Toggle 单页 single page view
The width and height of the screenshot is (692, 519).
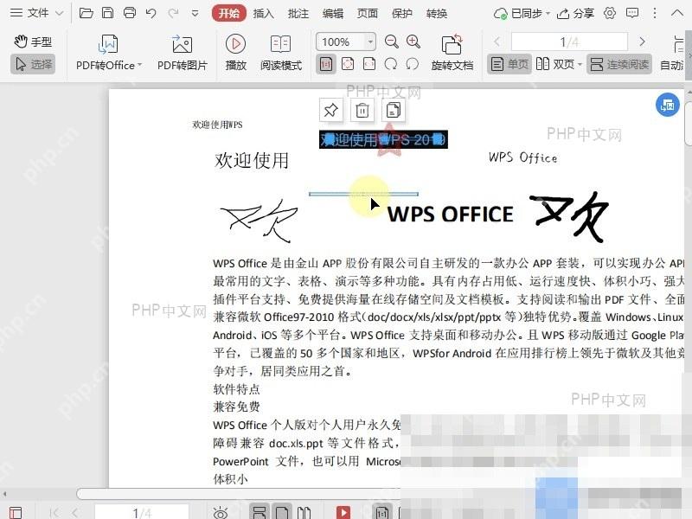pyautogui.click(x=509, y=64)
